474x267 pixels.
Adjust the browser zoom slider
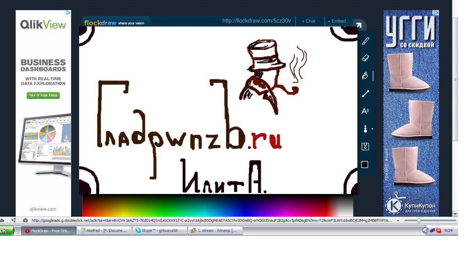[x=419, y=220]
